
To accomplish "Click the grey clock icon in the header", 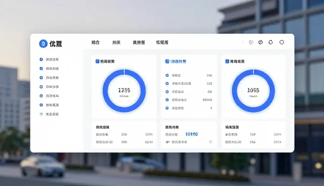I will coord(251,42).
